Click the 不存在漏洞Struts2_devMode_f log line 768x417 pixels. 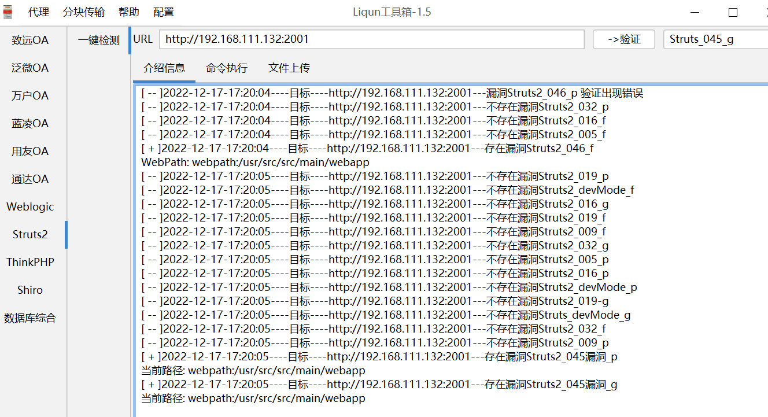point(387,190)
